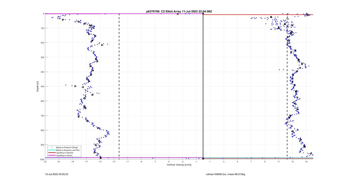Click y-axis tick label '1000'
Image resolution: width=346 pixels, height=179 pixels.
(42, 159)
